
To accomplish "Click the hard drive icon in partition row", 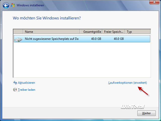I will point(18,39).
